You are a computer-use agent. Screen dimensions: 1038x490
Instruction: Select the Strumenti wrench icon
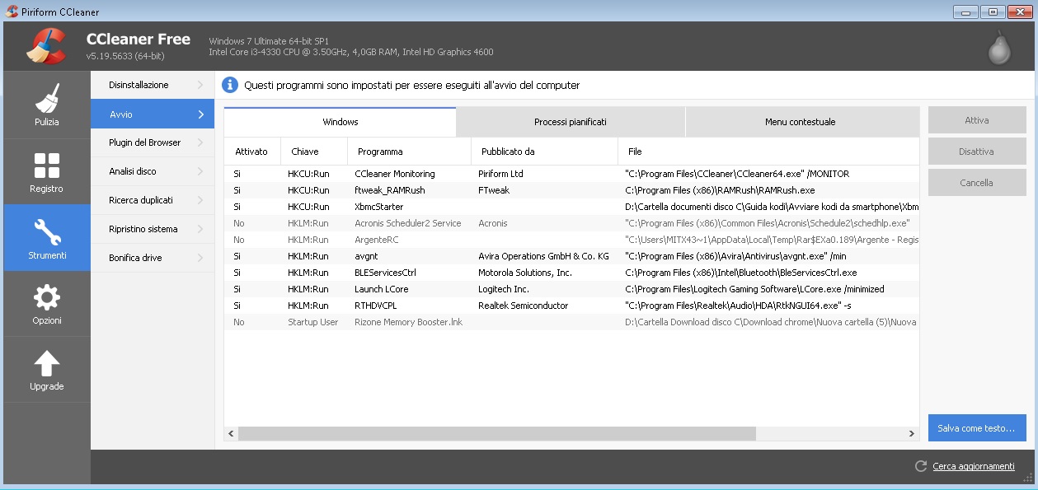pos(47,231)
